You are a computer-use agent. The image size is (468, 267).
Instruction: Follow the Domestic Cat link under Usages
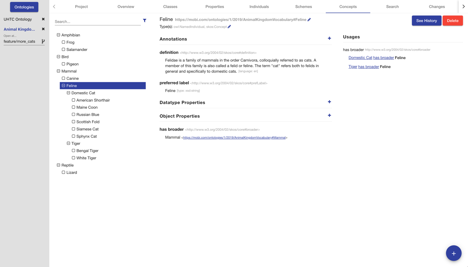(x=360, y=57)
